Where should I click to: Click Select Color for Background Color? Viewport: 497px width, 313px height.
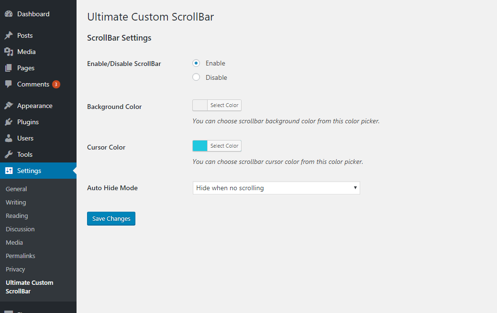point(224,105)
